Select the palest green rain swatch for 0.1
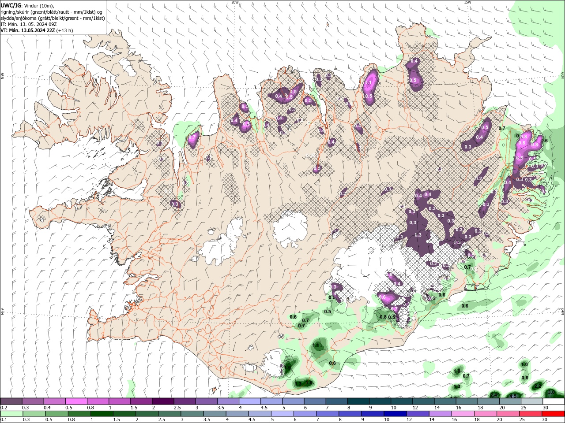The image size is (565, 423). click(11, 413)
